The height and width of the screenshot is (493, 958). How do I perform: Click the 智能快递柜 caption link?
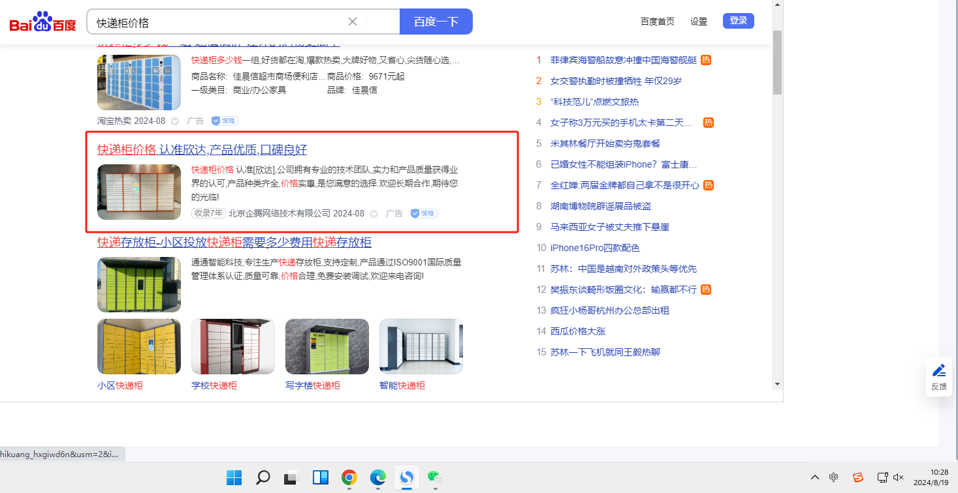402,385
